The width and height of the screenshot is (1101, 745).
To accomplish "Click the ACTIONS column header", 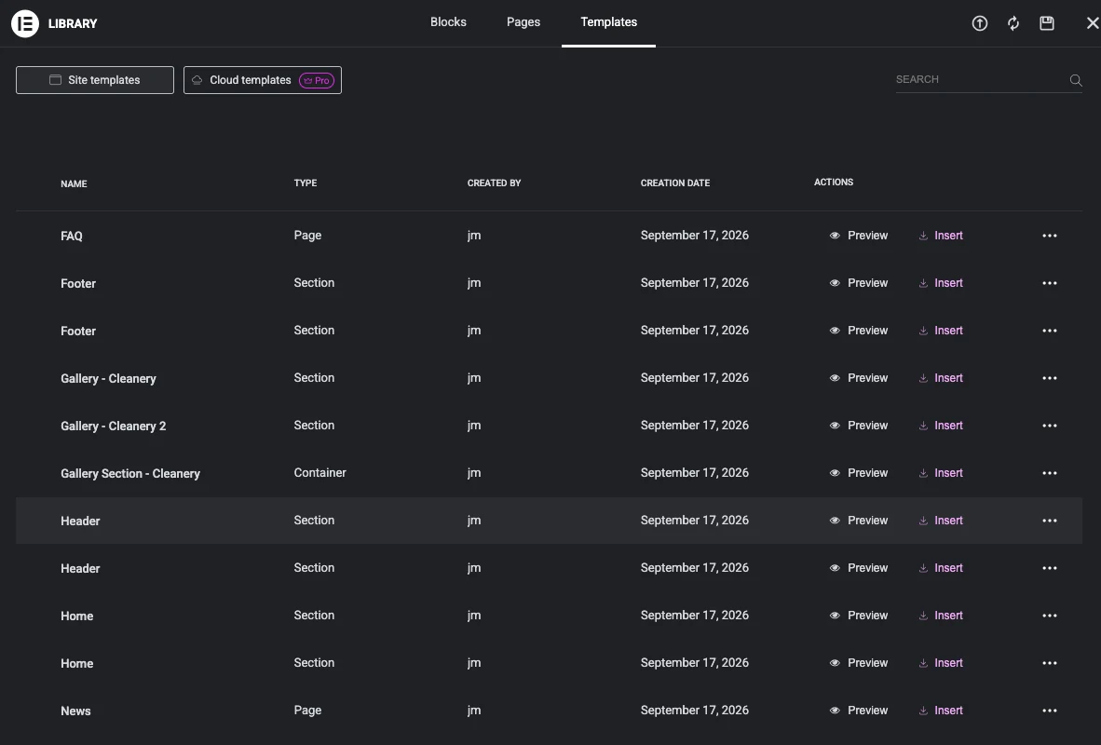I will click(834, 182).
